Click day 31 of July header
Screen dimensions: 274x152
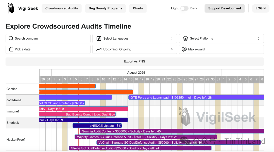click(48, 79)
